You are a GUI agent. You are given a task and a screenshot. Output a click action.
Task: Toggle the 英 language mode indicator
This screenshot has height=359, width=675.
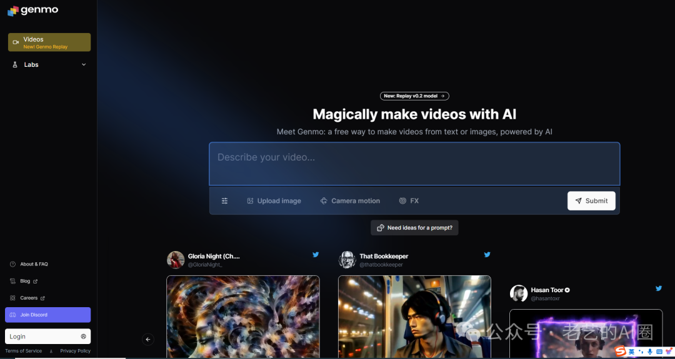pos(631,352)
